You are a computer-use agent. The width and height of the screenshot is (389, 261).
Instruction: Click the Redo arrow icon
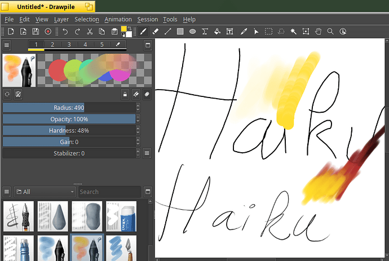[x=77, y=32]
